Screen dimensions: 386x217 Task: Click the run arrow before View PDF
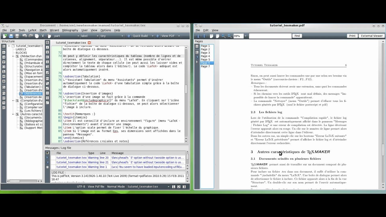(157, 36)
